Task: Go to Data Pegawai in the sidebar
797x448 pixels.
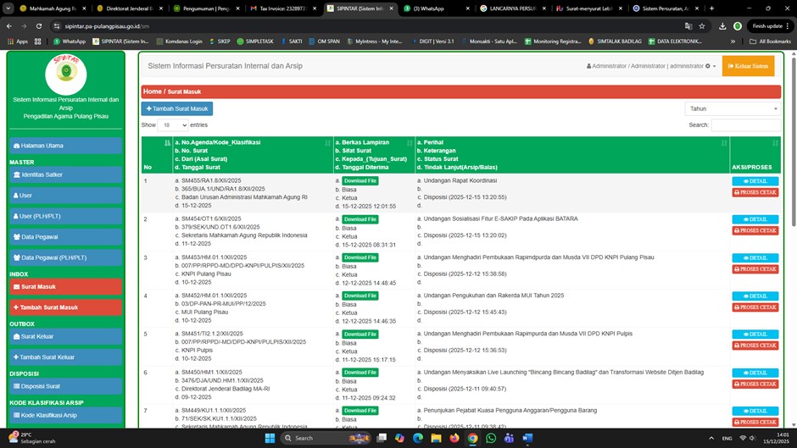Action: pyautogui.click(x=65, y=237)
